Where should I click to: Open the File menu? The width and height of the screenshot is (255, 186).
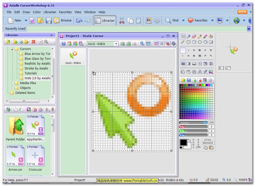(x=9, y=12)
